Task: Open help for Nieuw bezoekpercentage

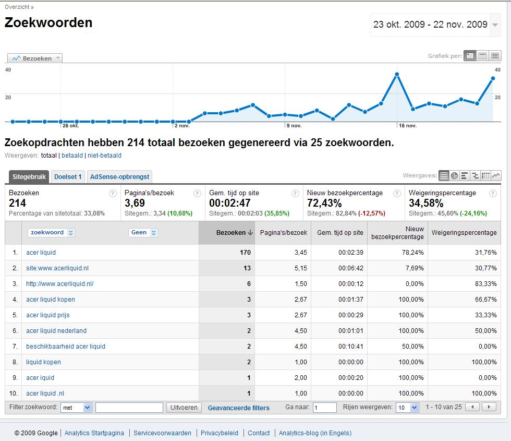Action: click(397, 194)
